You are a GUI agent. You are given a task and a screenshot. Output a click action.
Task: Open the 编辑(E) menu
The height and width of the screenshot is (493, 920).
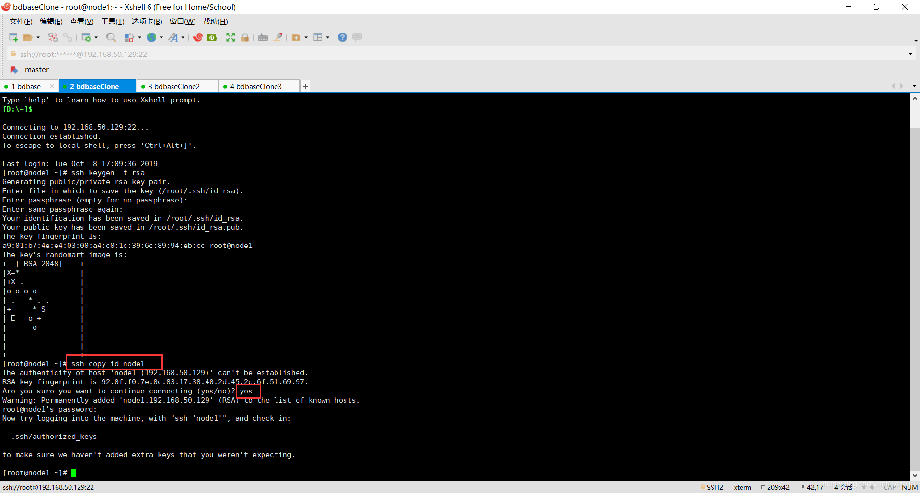pos(51,22)
